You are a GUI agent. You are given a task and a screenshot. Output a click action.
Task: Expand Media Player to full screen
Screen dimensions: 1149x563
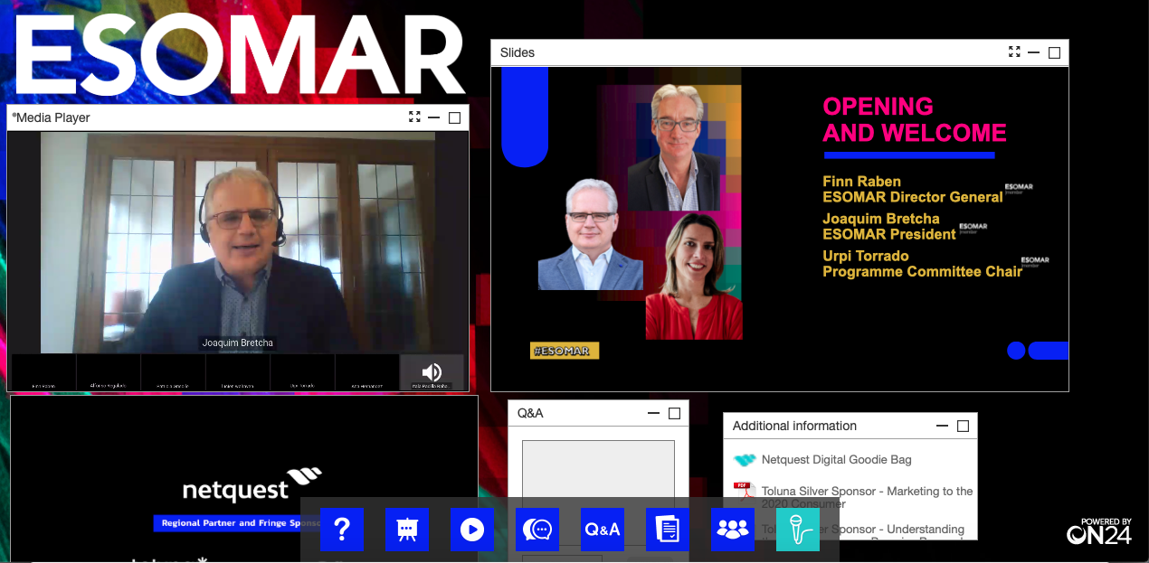(x=414, y=117)
